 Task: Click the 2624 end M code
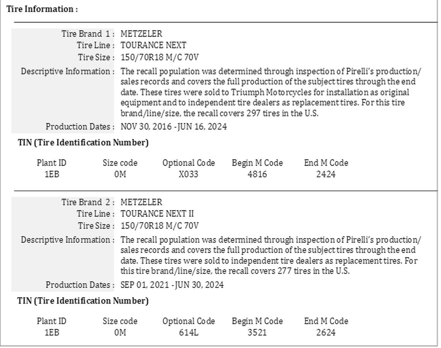point(326,332)
